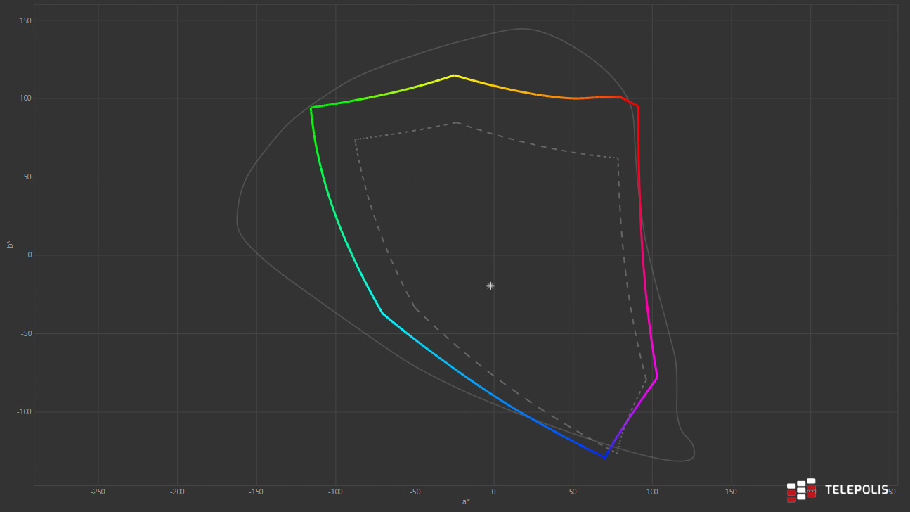Screen dimensions: 910x512
Task: Select the blue bottom corner of the colored gamut
Action: pyautogui.click(x=605, y=457)
